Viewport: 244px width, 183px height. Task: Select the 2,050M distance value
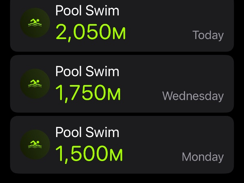click(90, 33)
